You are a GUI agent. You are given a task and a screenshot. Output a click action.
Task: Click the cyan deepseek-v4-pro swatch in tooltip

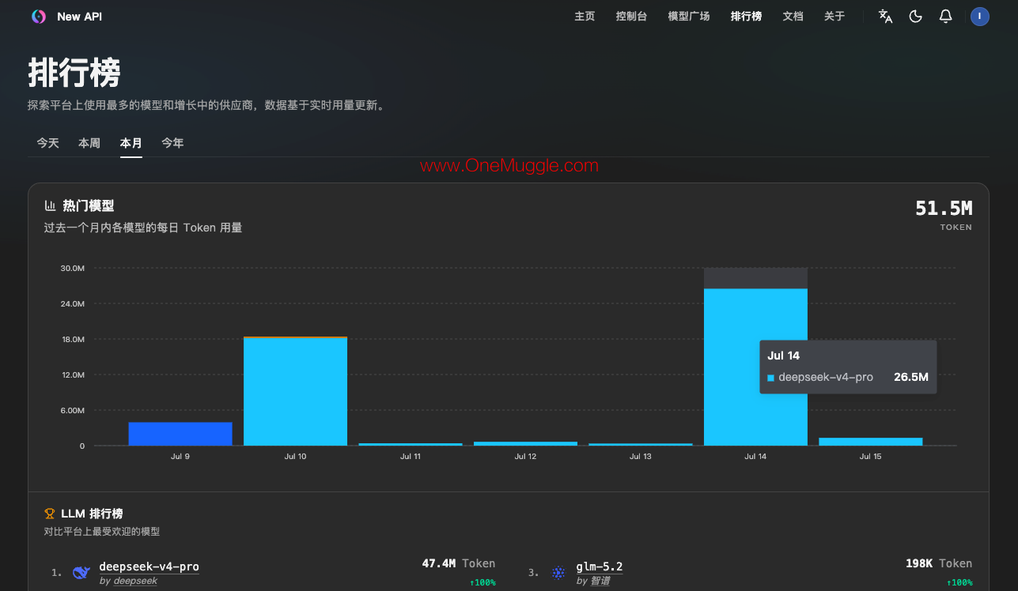770,378
